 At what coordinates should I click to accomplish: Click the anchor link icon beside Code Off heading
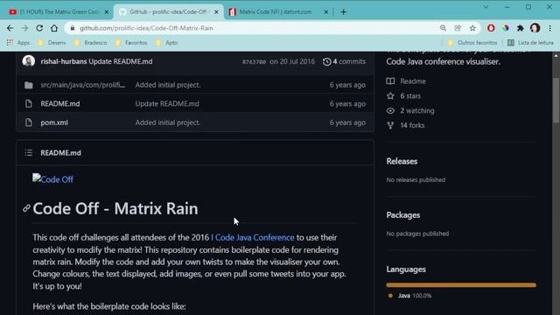click(x=26, y=208)
